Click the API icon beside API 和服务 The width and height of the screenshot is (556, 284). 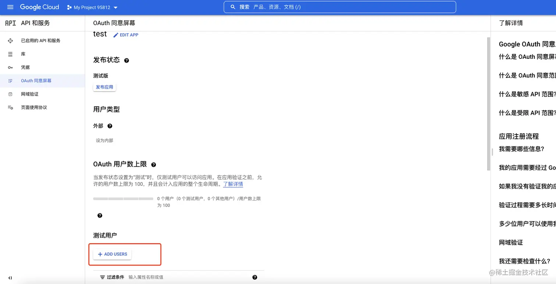pyautogui.click(x=10, y=23)
